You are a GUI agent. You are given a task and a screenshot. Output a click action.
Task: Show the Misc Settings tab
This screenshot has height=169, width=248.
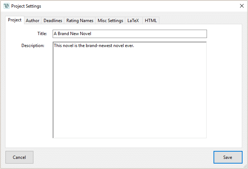110,21
